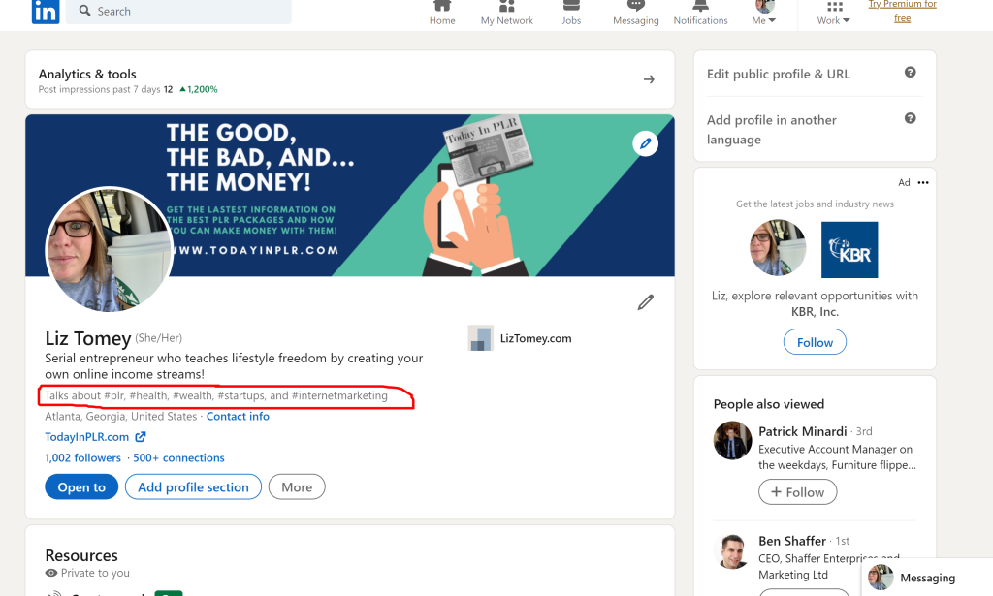Click the LizTomey.com company entry

(520, 338)
